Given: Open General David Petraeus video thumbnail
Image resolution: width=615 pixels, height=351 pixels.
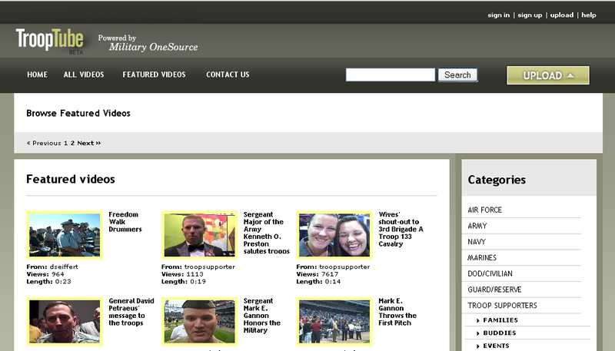Looking at the screenshot, I should pos(65,322).
